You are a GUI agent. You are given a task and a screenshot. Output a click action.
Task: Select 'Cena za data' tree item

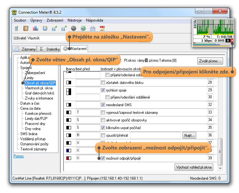30,108
